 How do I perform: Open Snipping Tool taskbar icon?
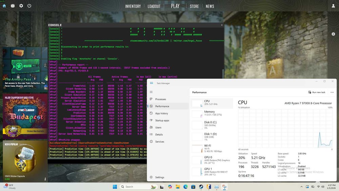tap(224, 187)
